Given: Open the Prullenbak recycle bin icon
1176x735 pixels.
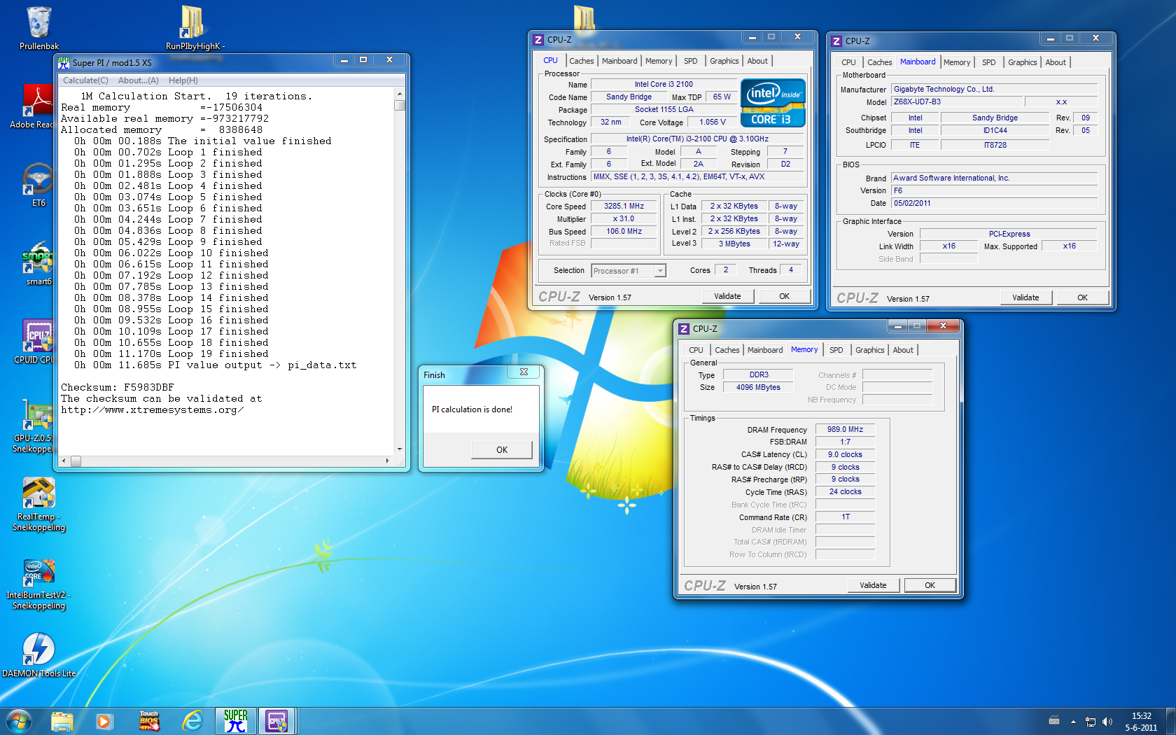Looking at the screenshot, I should (38, 28).
